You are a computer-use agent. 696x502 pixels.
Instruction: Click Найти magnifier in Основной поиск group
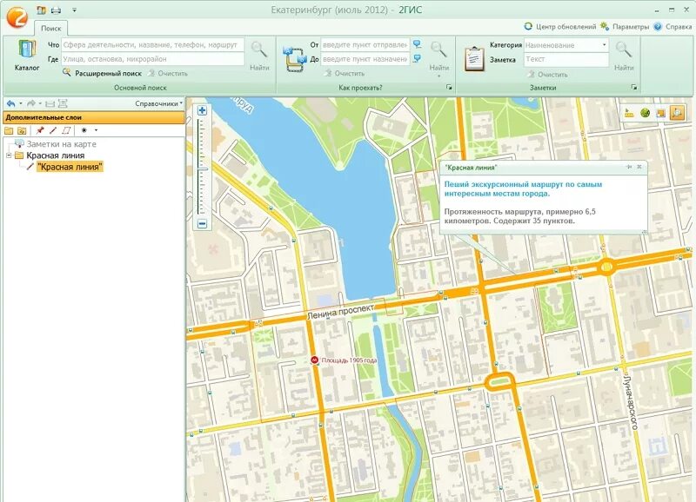[x=259, y=56]
